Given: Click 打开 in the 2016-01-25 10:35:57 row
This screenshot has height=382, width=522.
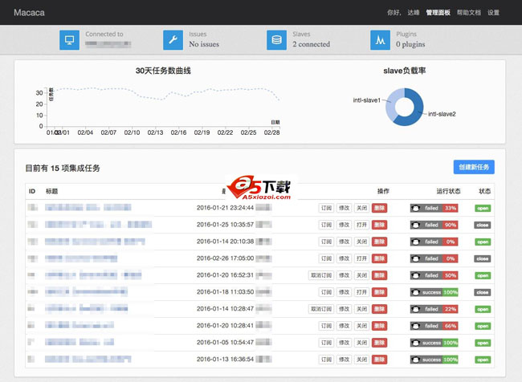Looking at the screenshot, I should [361, 226].
